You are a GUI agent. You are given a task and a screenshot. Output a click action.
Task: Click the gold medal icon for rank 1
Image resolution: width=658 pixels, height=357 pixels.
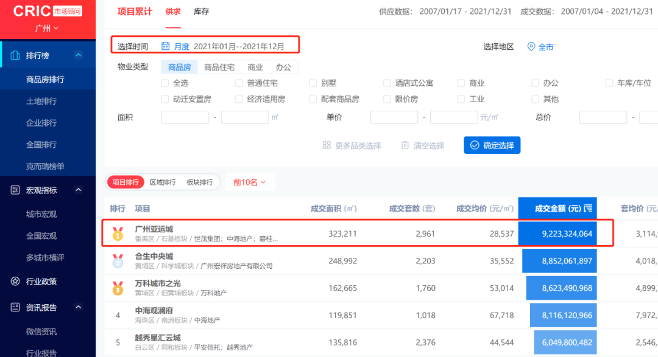pos(118,234)
